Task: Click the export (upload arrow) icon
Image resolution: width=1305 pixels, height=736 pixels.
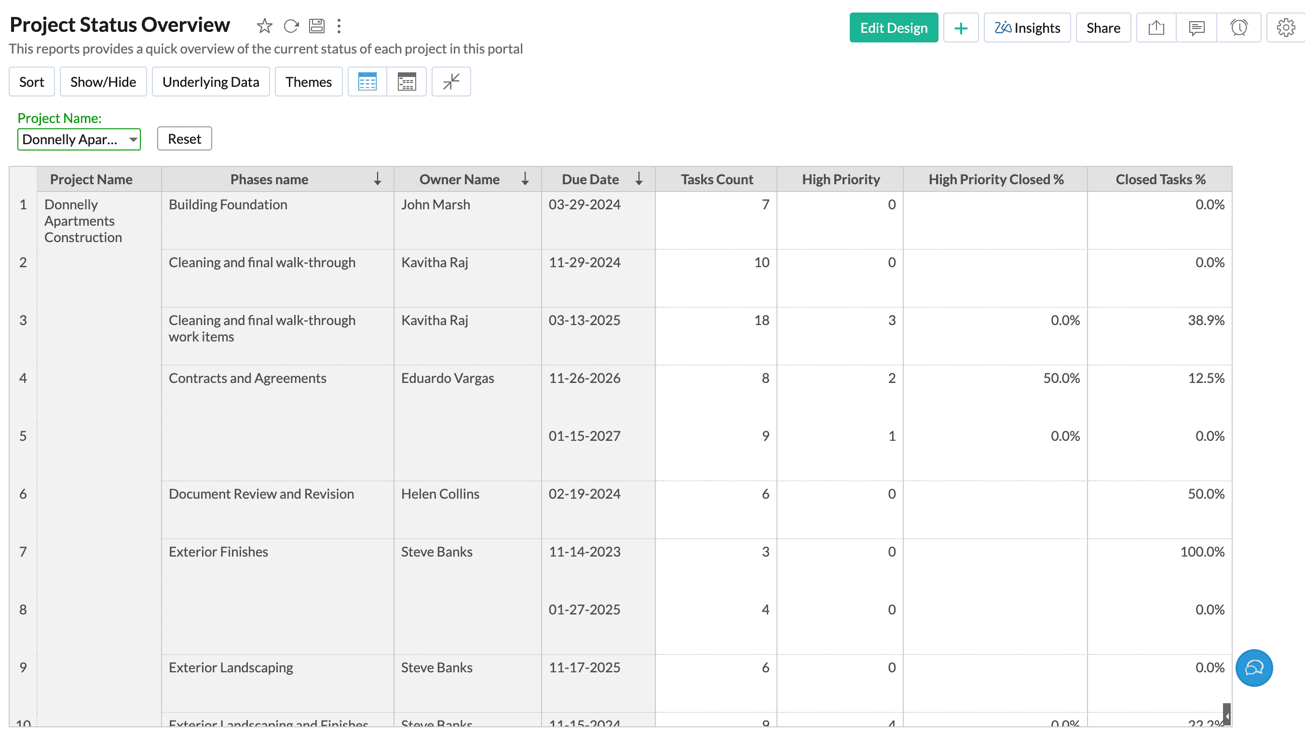Action: point(1156,28)
